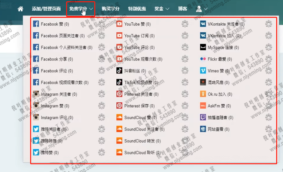Click the Twitter icon beside 推特关注者
283x172 pixels.
point(36,129)
